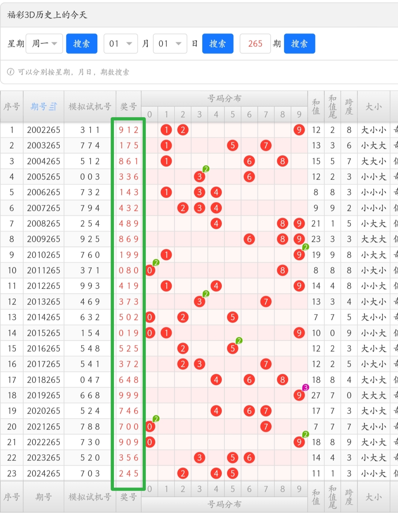398x518 pixels.
Task: Click issue number 2002265
Action: coord(43,130)
